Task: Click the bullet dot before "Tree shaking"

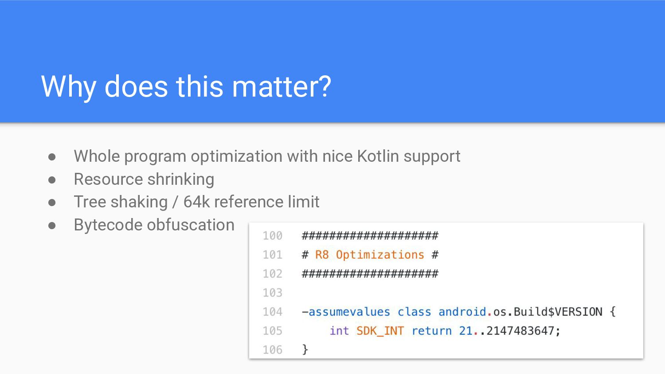Action: [52, 203]
